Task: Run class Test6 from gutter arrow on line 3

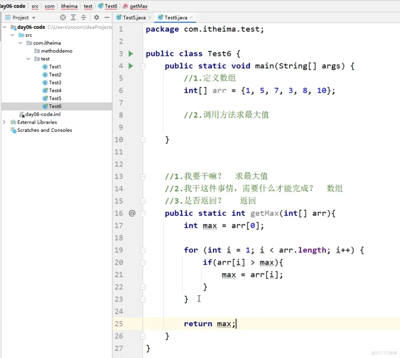Action: tap(131, 54)
